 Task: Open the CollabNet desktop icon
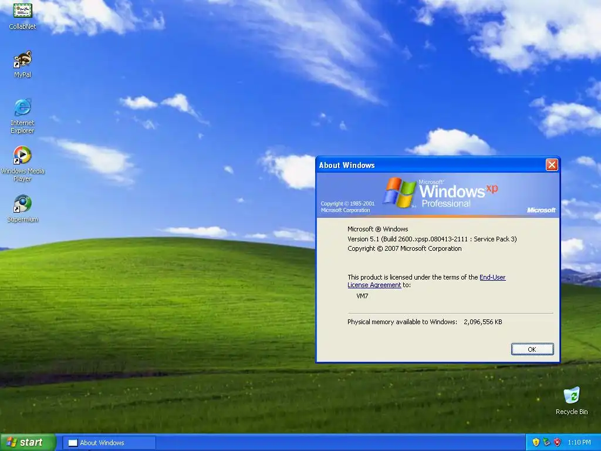click(x=23, y=16)
